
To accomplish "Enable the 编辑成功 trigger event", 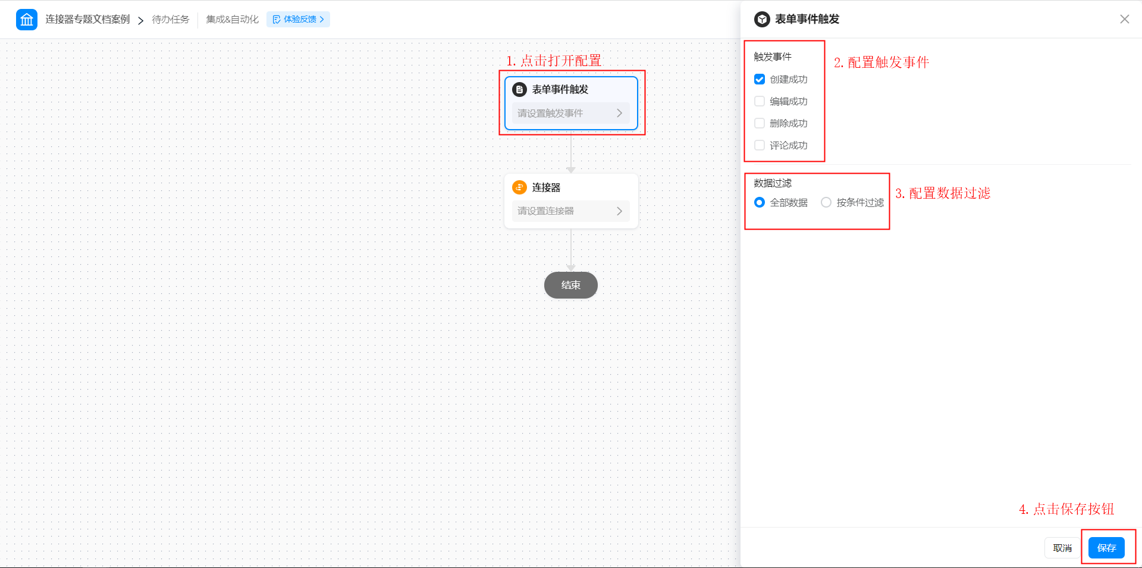I will pos(760,101).
